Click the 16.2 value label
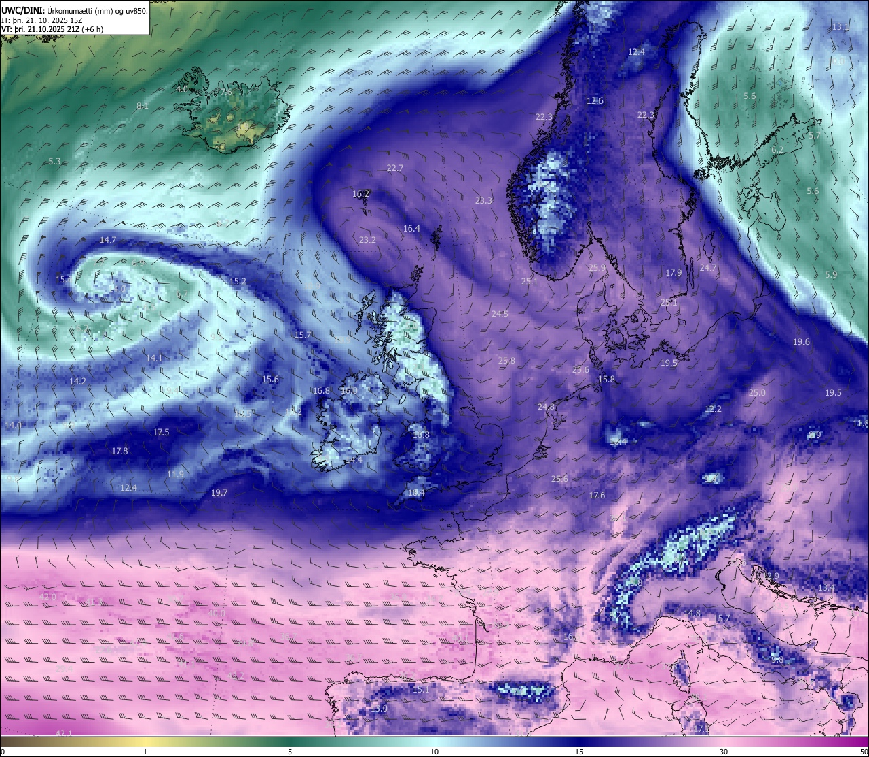Viewport: 869px width, 757px height. point(361,194)
